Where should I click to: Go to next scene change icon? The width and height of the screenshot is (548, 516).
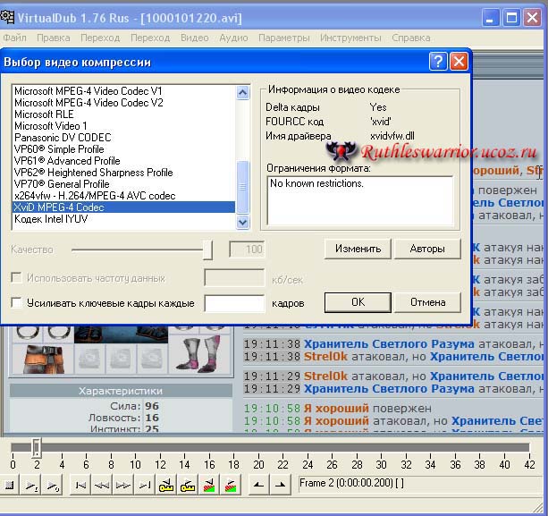pos(231,485)
